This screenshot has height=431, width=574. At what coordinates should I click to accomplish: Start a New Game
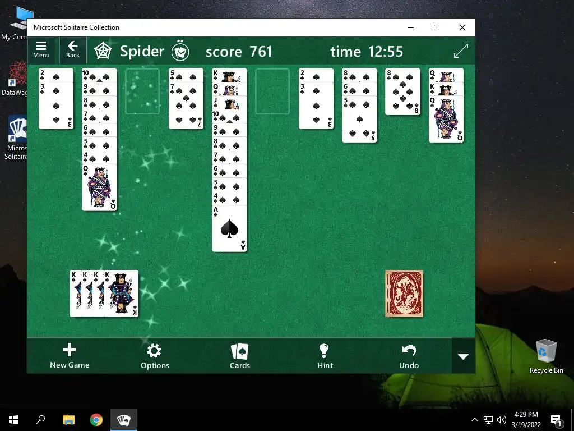pyautogui.click(x=70, y=355)
